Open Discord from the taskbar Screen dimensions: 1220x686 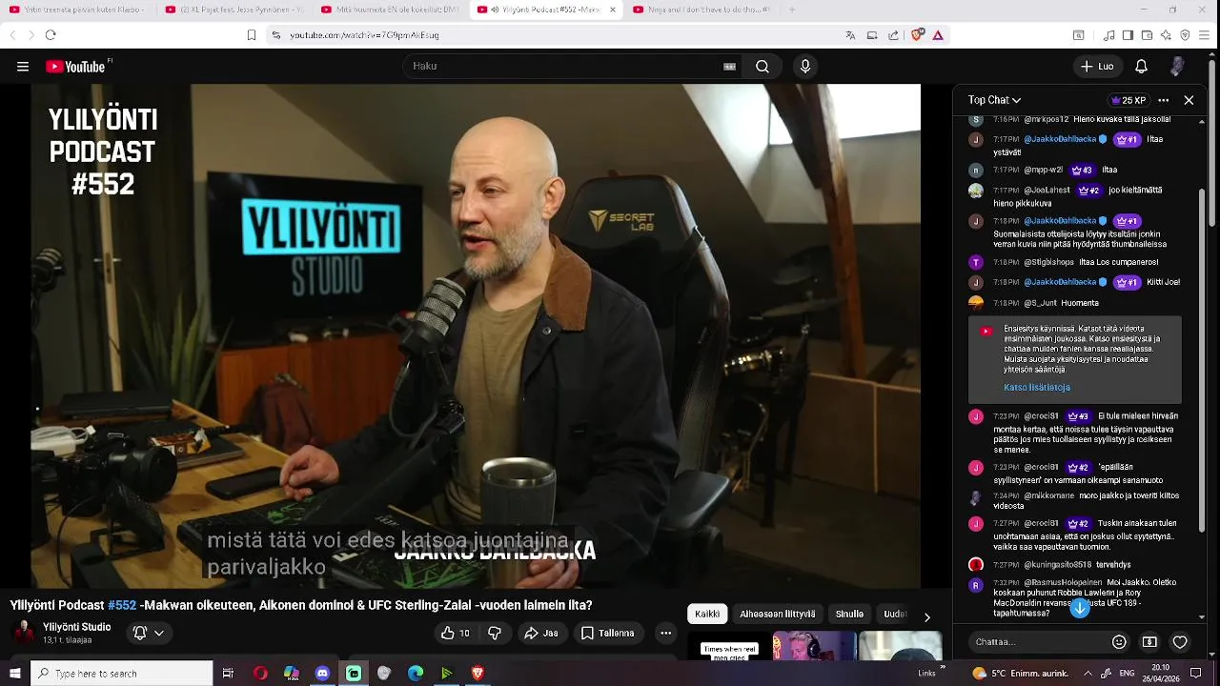[x=322, y=674]
